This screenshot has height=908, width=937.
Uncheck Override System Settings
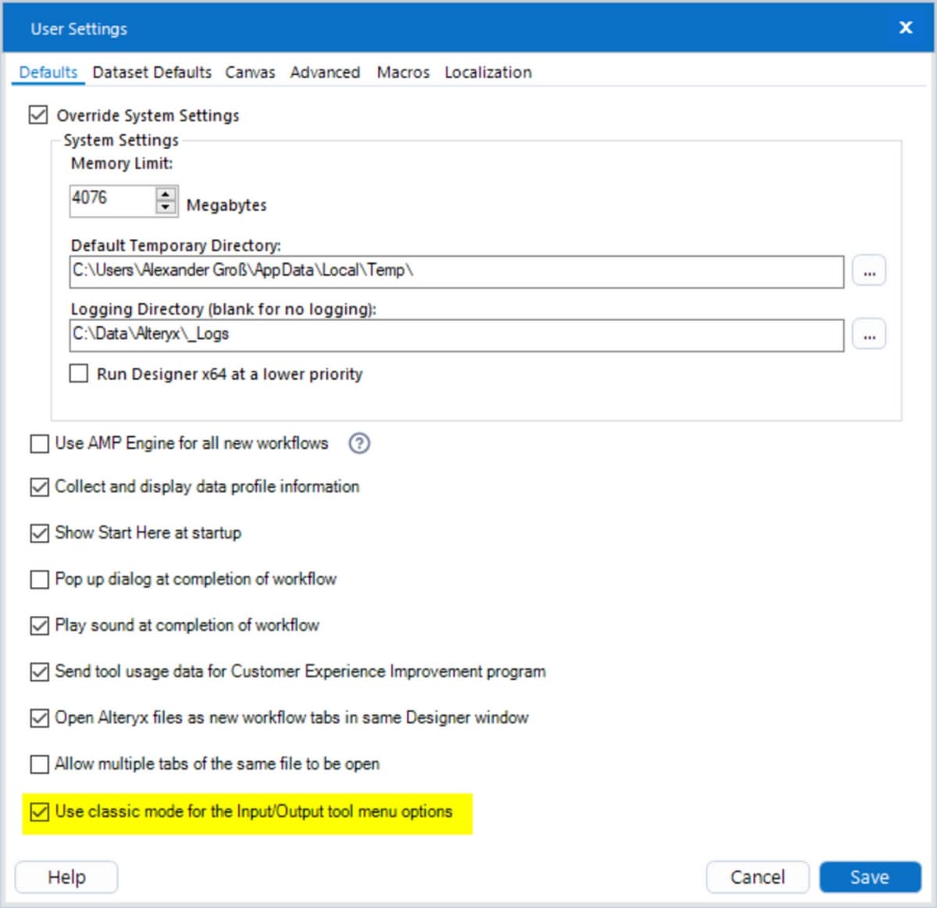coord(38,116)
